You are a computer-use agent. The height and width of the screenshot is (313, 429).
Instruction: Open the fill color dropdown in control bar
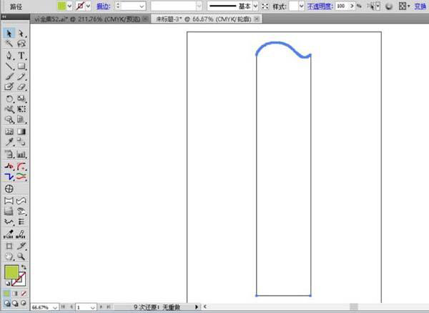coord(69,6)
